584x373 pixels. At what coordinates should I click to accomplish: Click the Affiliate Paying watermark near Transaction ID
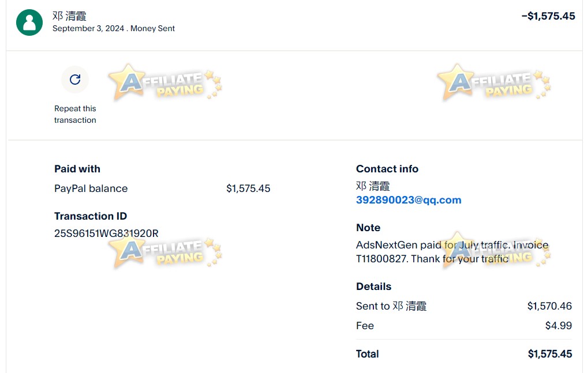164,252
